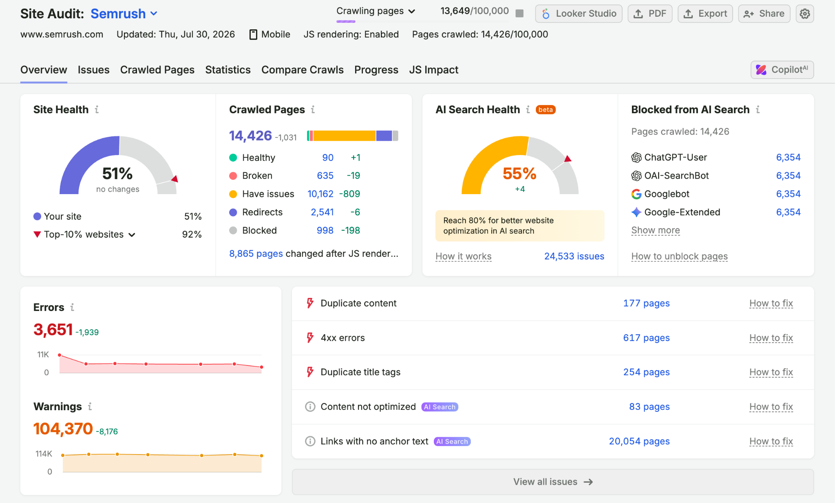Open the Crawled Pages tab
Screen dimensions: 835x503
157,70
